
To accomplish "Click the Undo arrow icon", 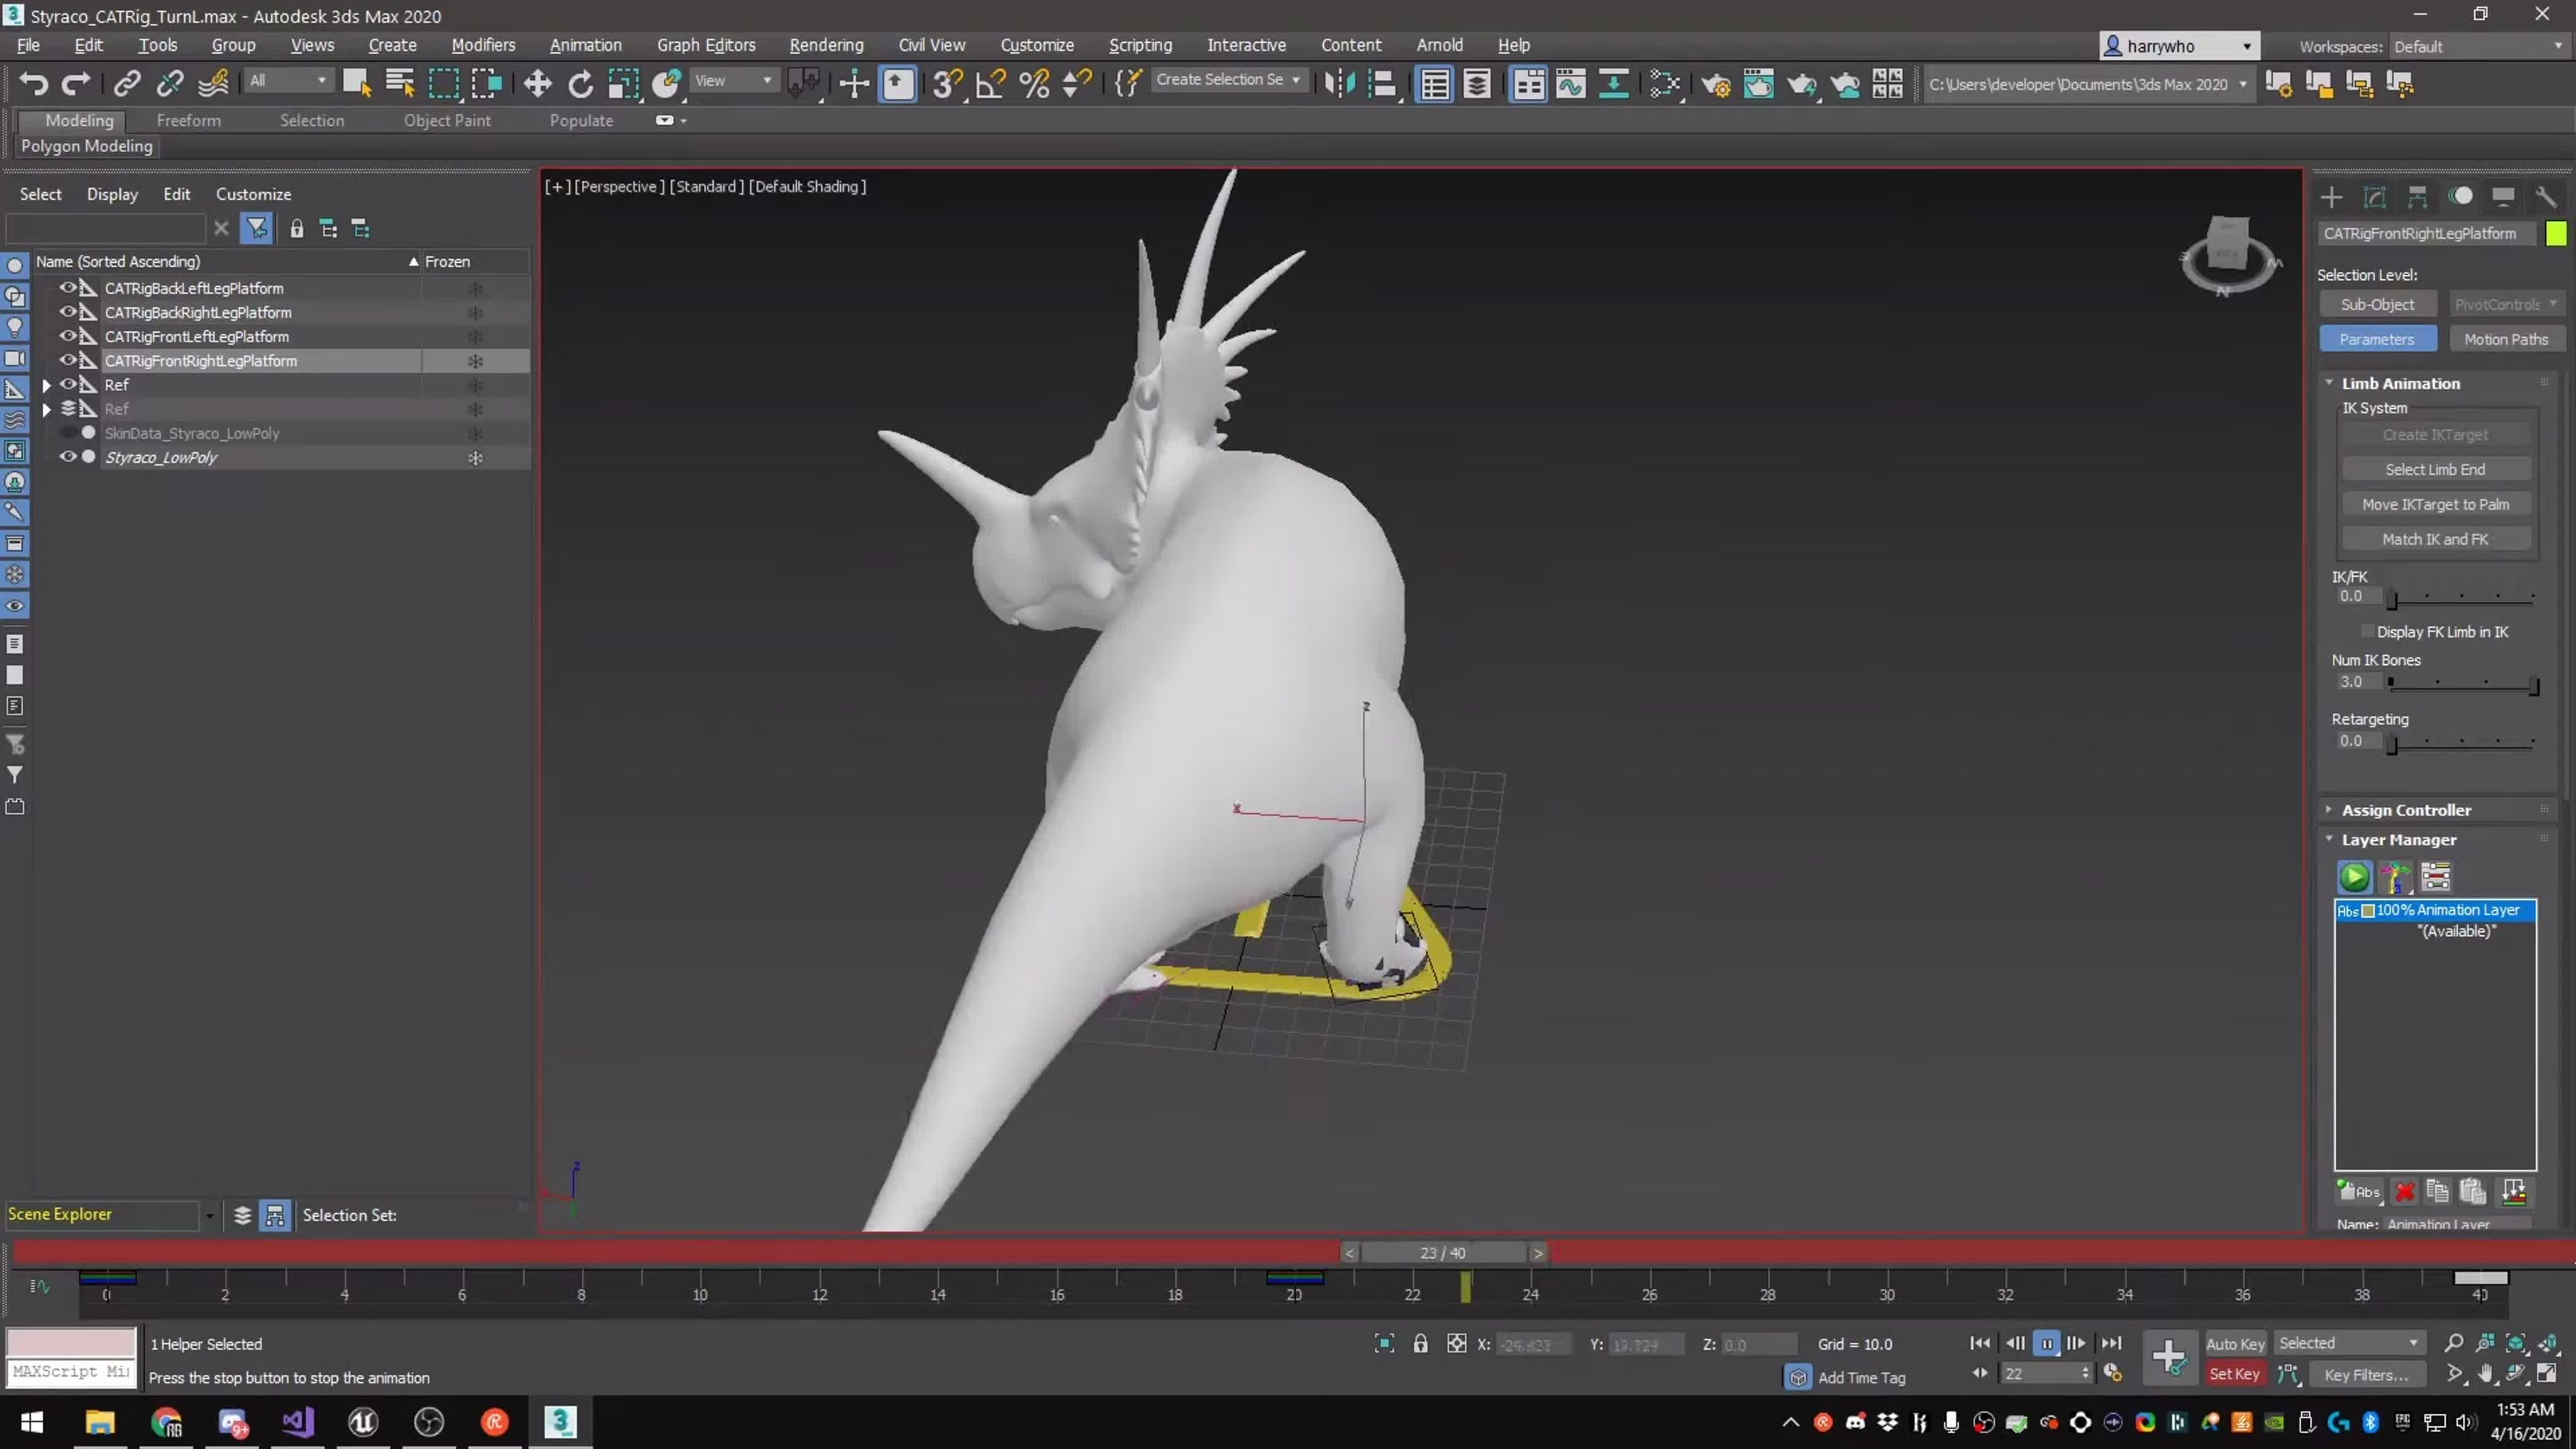I will click(34, 84).
